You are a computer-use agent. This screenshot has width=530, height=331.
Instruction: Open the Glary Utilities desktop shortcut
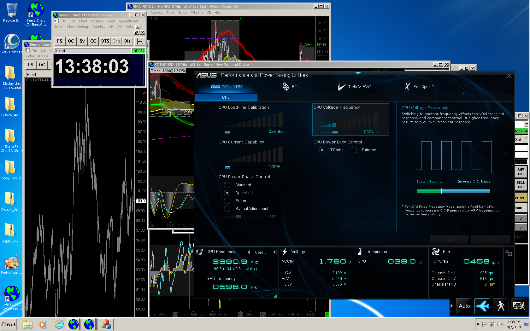[12, 44]
